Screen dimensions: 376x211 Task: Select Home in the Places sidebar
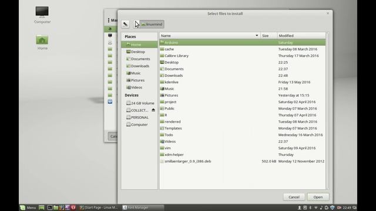[x=139, y=45]
